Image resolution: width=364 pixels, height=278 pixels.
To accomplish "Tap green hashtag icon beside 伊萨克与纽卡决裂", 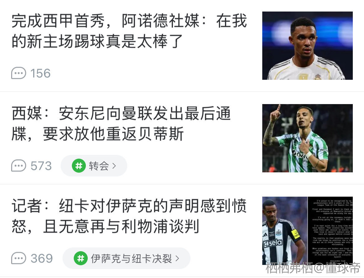I will click(81, 258).
